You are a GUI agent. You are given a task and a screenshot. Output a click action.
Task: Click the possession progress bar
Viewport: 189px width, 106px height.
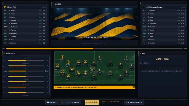[94, 49]
